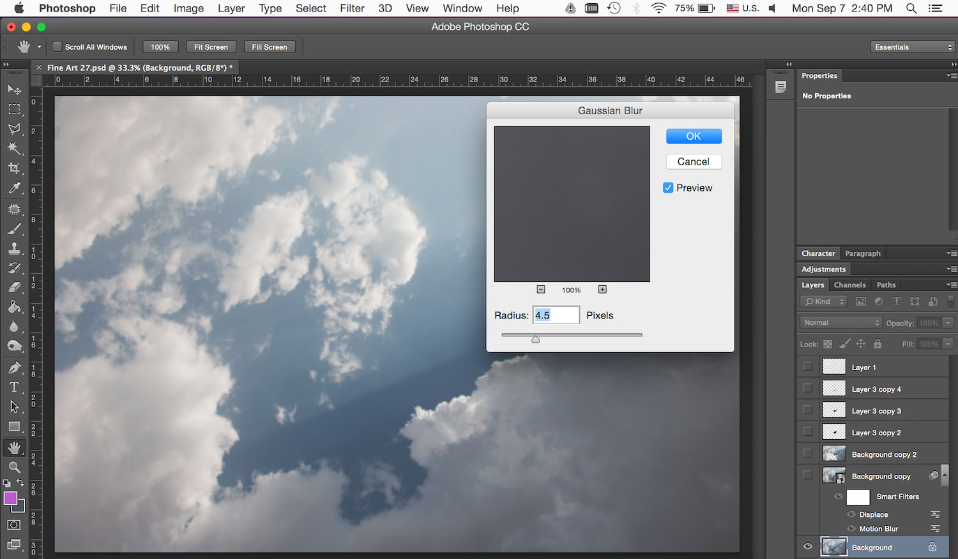The image size is (958, 559).
Task: Show Layer 3 copy 3 visibility
Action: click(x=808, y=410)
